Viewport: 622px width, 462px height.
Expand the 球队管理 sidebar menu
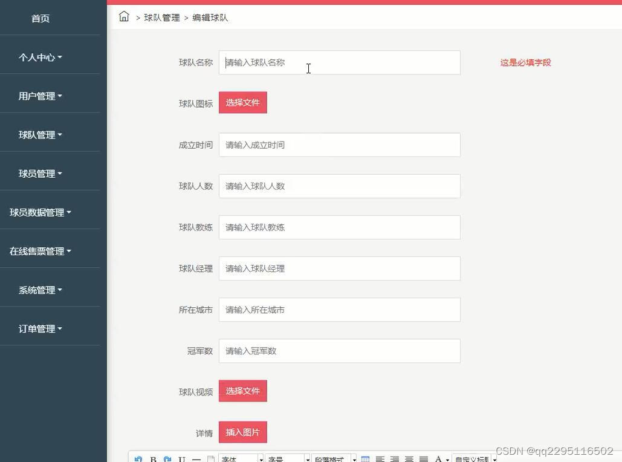click(40, 134)
